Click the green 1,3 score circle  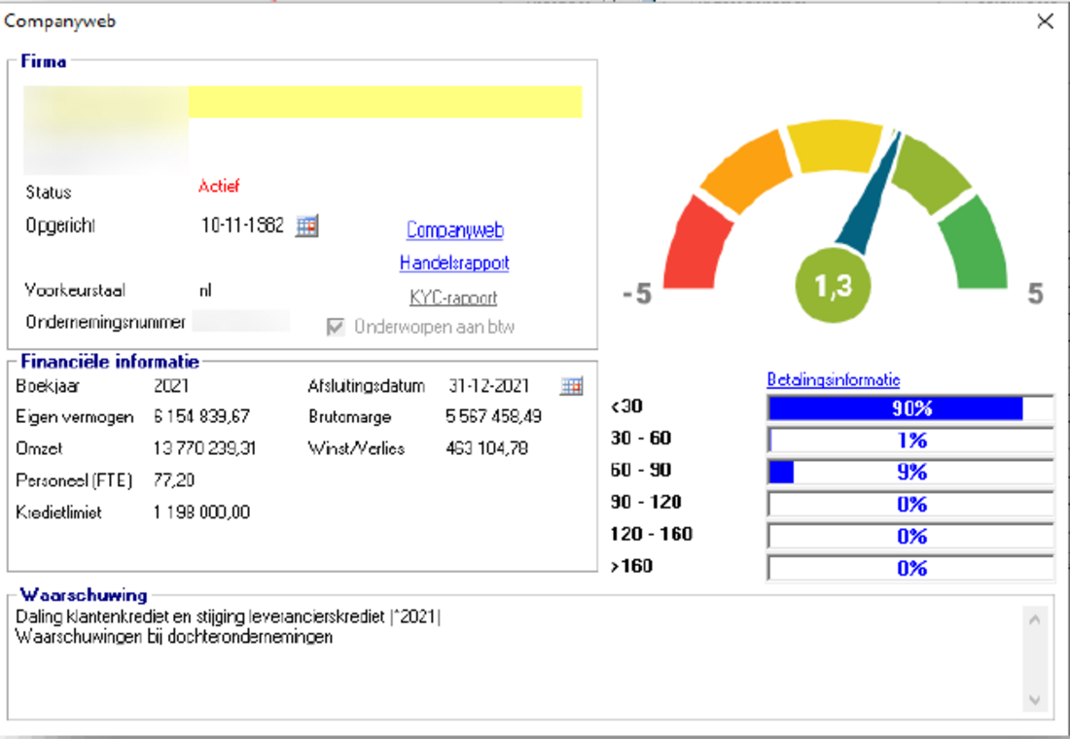pyautogui.click(x=833, y=287)
